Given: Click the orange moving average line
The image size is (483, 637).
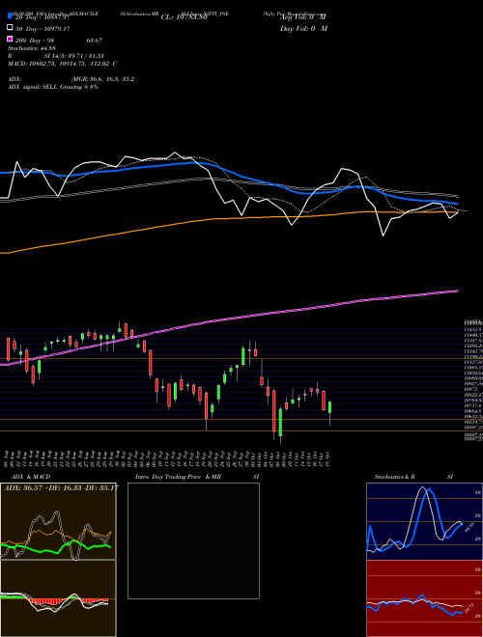Looking at the screenshot, I should (228, 218).
